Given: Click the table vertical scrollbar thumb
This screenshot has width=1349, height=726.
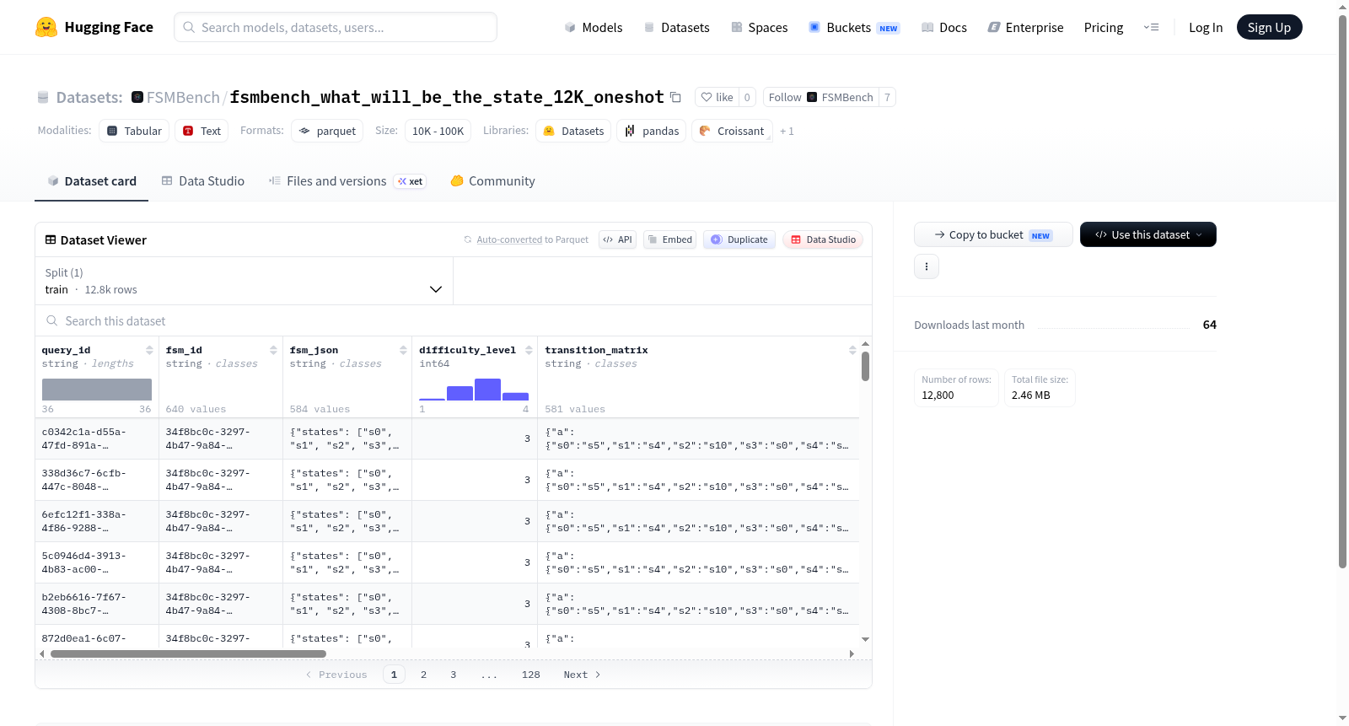Looking at the screenshot, I should click(x=865, y=367).
